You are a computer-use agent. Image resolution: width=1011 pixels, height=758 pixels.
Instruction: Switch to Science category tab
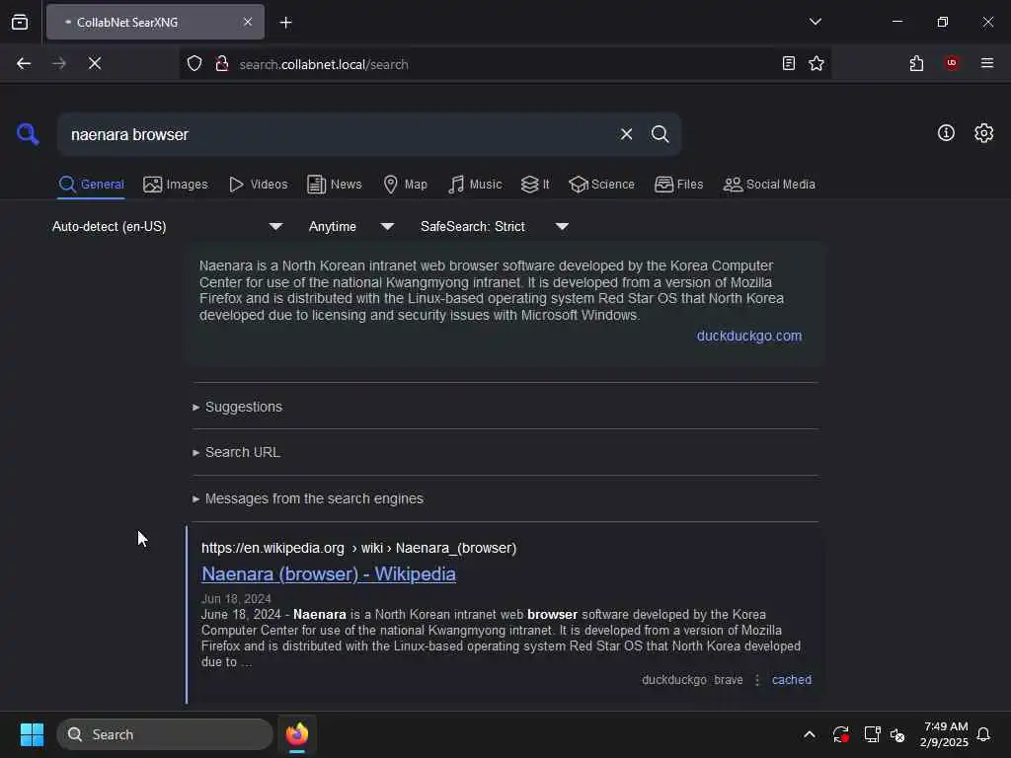(601, 185)
